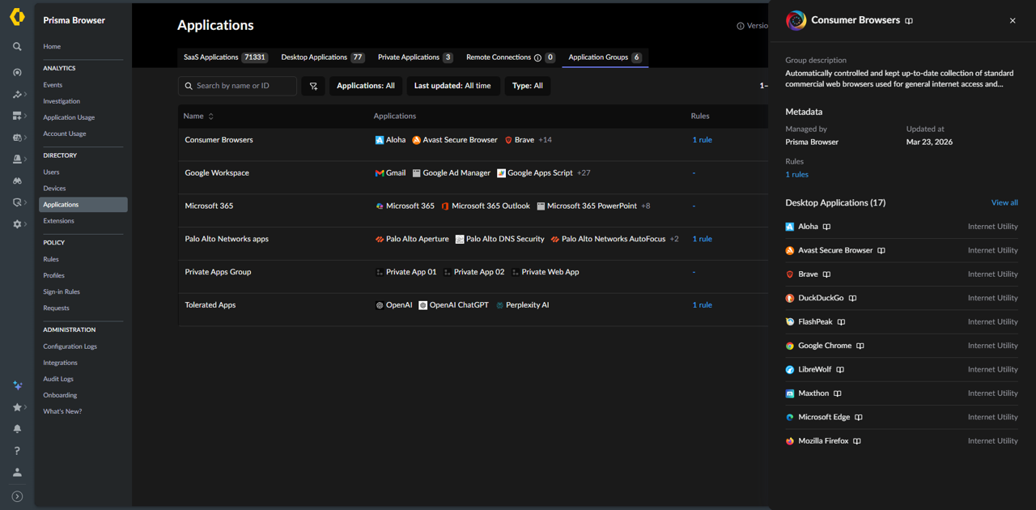Screen dimensions: 1036x510
Task: Click the book icon next to Microsoft Edge
Action: (859, 418)
